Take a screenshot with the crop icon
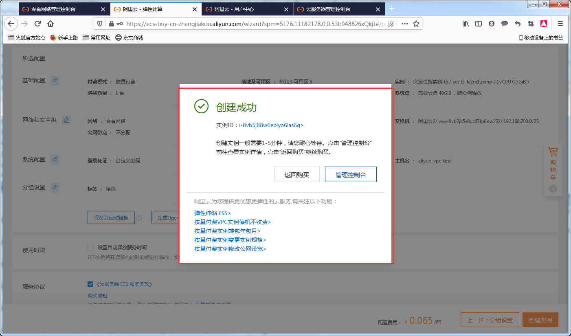The height and width of the screenshot is (336, 571). (x=531, y=24)
